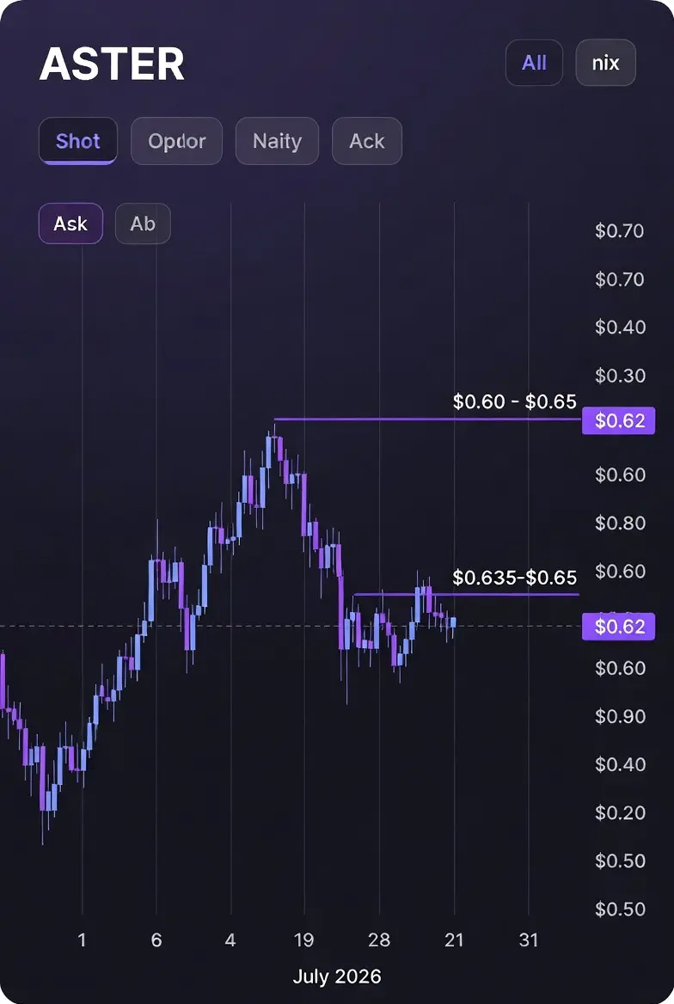Screen dimensions: 674x1004
Task: Select the Ack tab
Action: (366, 141)
